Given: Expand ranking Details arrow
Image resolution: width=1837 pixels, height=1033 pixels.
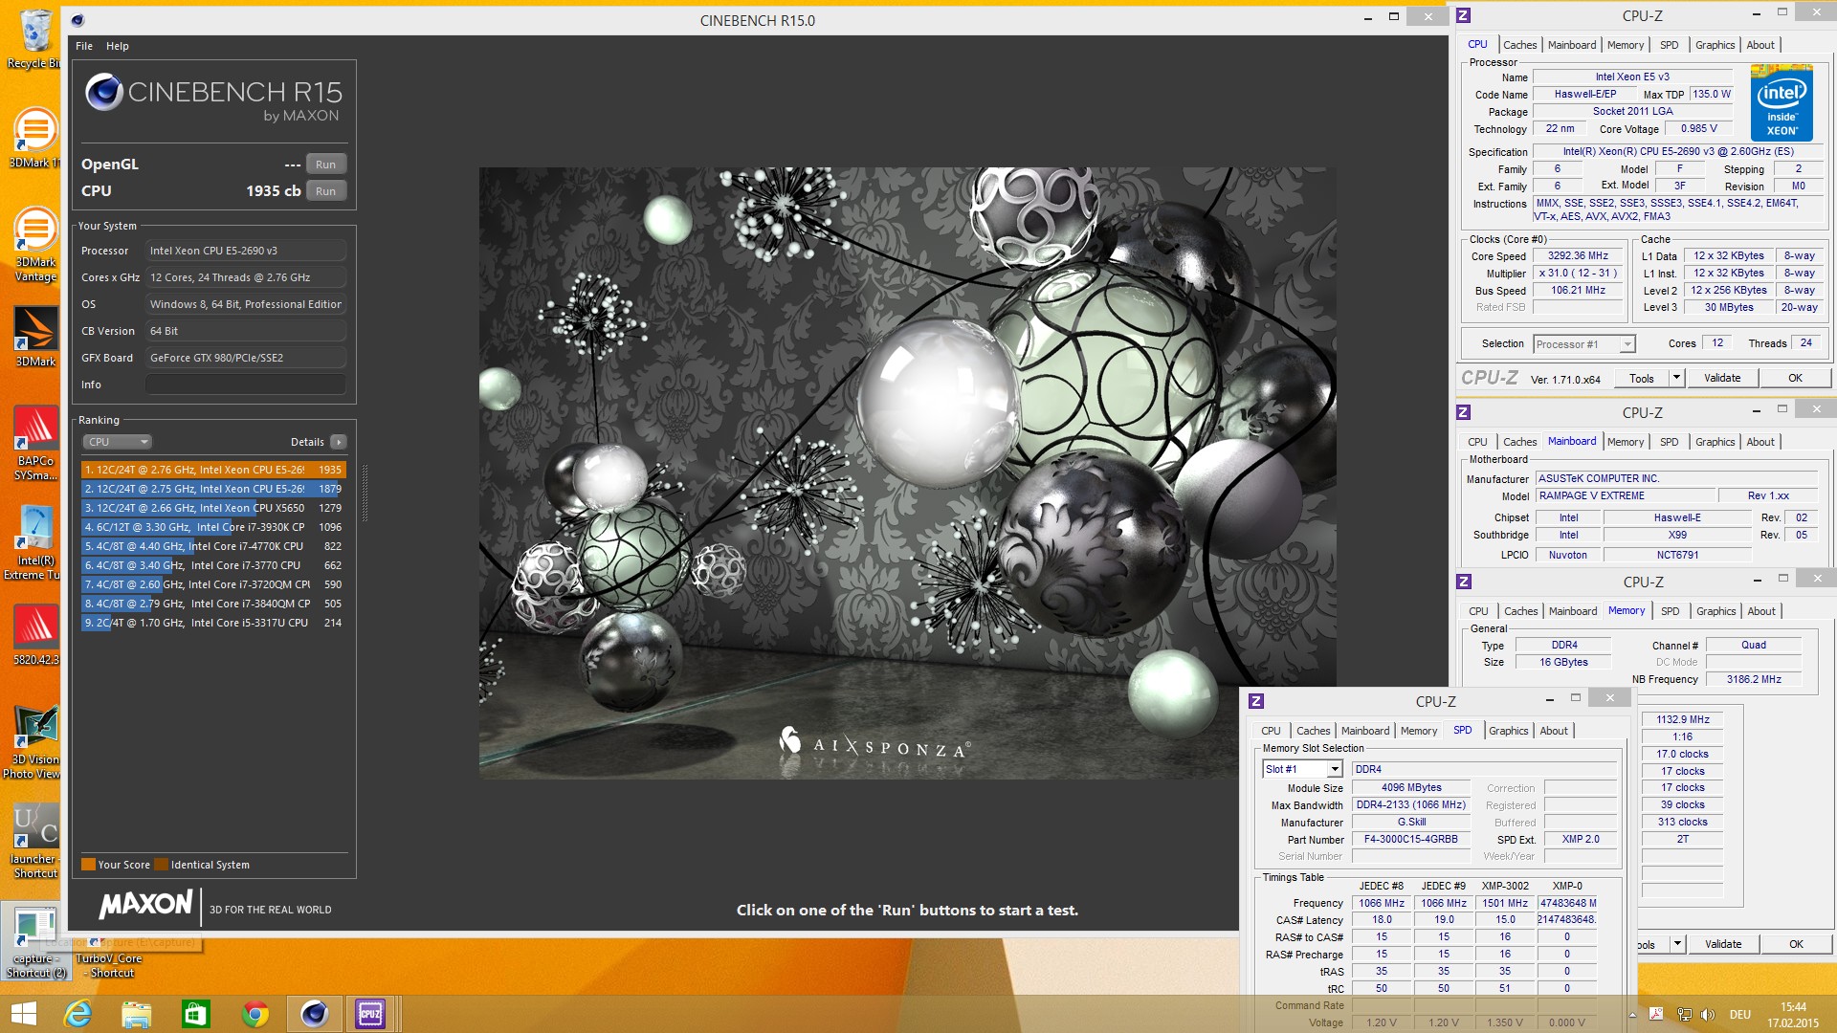Looking at the screenshot, I should [338, 442].
